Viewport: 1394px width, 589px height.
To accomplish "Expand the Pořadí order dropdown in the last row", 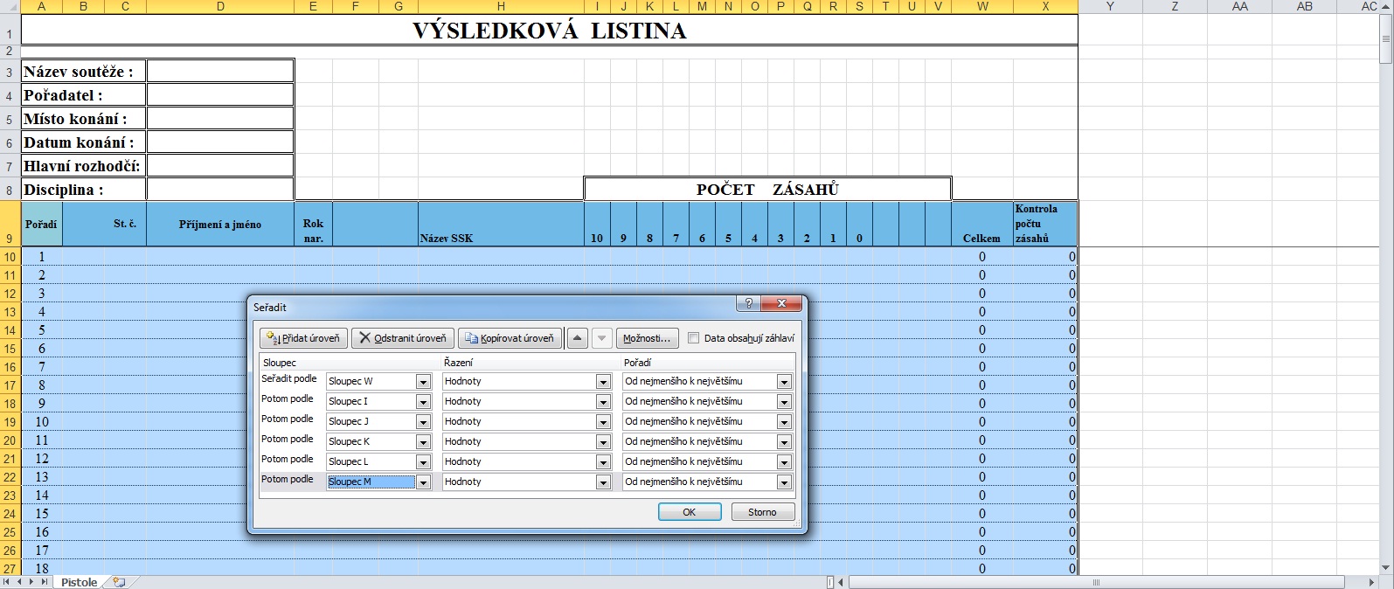I will (784, 482).
